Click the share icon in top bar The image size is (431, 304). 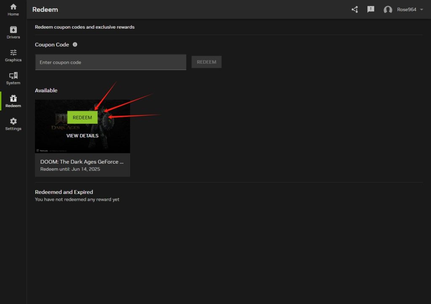click(x=354, y=10)
